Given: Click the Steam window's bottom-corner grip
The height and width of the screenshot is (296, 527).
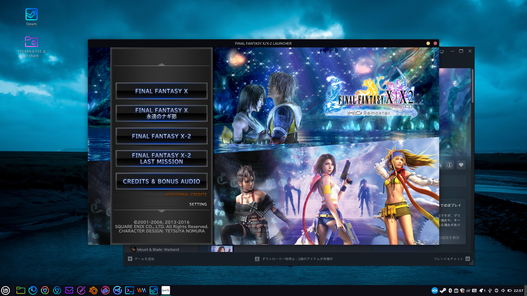Looking at the screenshot, I should 472,263.
